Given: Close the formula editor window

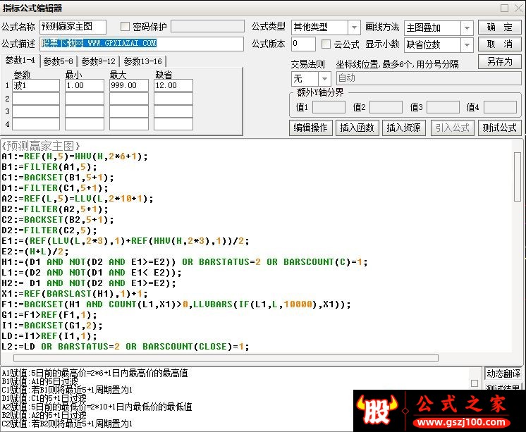Looking at the screenshot, I should coord(519,8).
